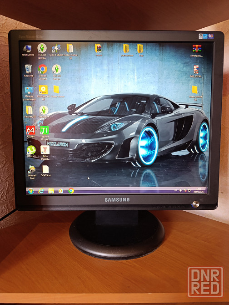Screen dimensions: 229x305
Task: Open the folder with photo thumbnails
Action: (x=99, y=50)
